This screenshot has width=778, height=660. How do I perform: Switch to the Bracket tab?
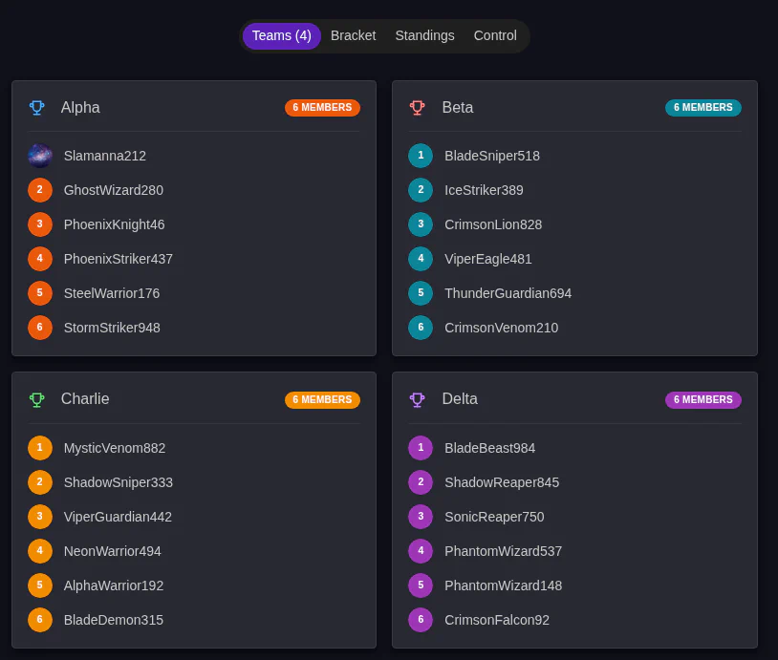point(353,35)
